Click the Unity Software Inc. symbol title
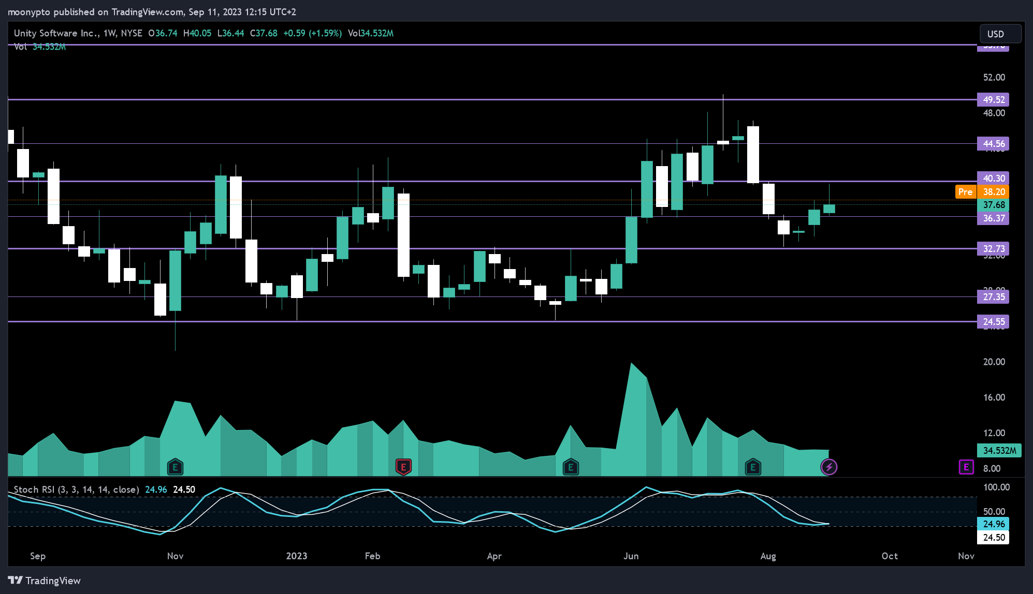Viewport: 1033px width, 594px height. tap(56, 33)
